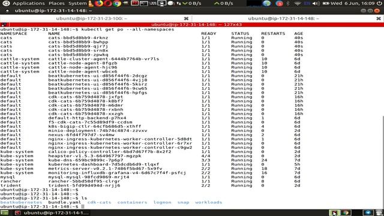Screen dimensions: 384x216
Task: Open the battery indicator
Action: tap(326, 4)
